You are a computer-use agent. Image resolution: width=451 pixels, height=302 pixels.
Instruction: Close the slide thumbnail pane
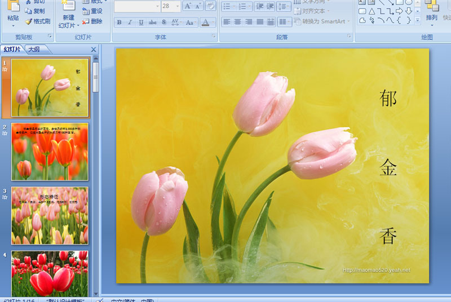click(x=94, y=50)
